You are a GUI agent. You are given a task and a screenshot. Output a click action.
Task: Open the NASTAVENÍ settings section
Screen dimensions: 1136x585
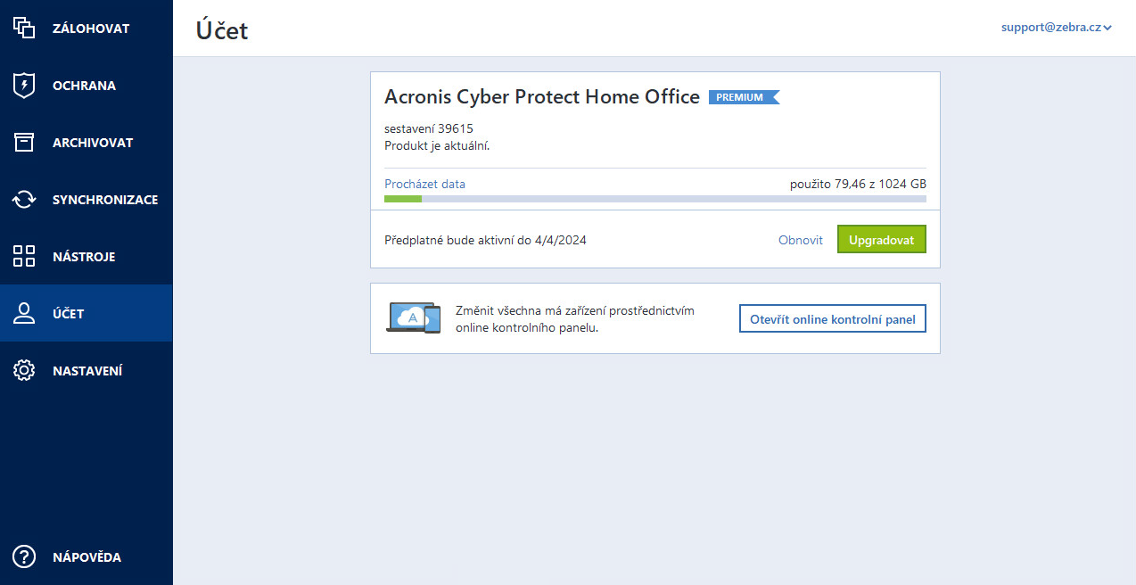[87, 371]
